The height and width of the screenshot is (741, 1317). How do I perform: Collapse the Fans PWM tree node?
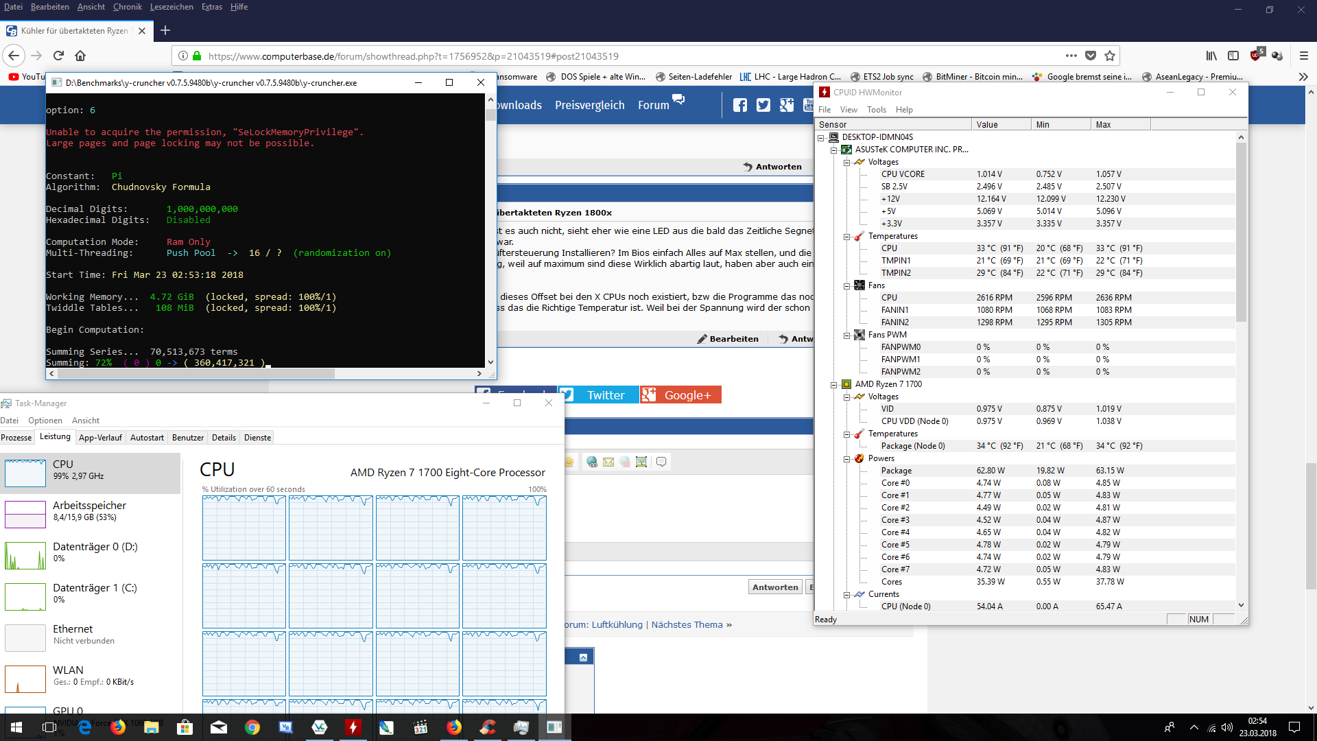tap(846, 336)
